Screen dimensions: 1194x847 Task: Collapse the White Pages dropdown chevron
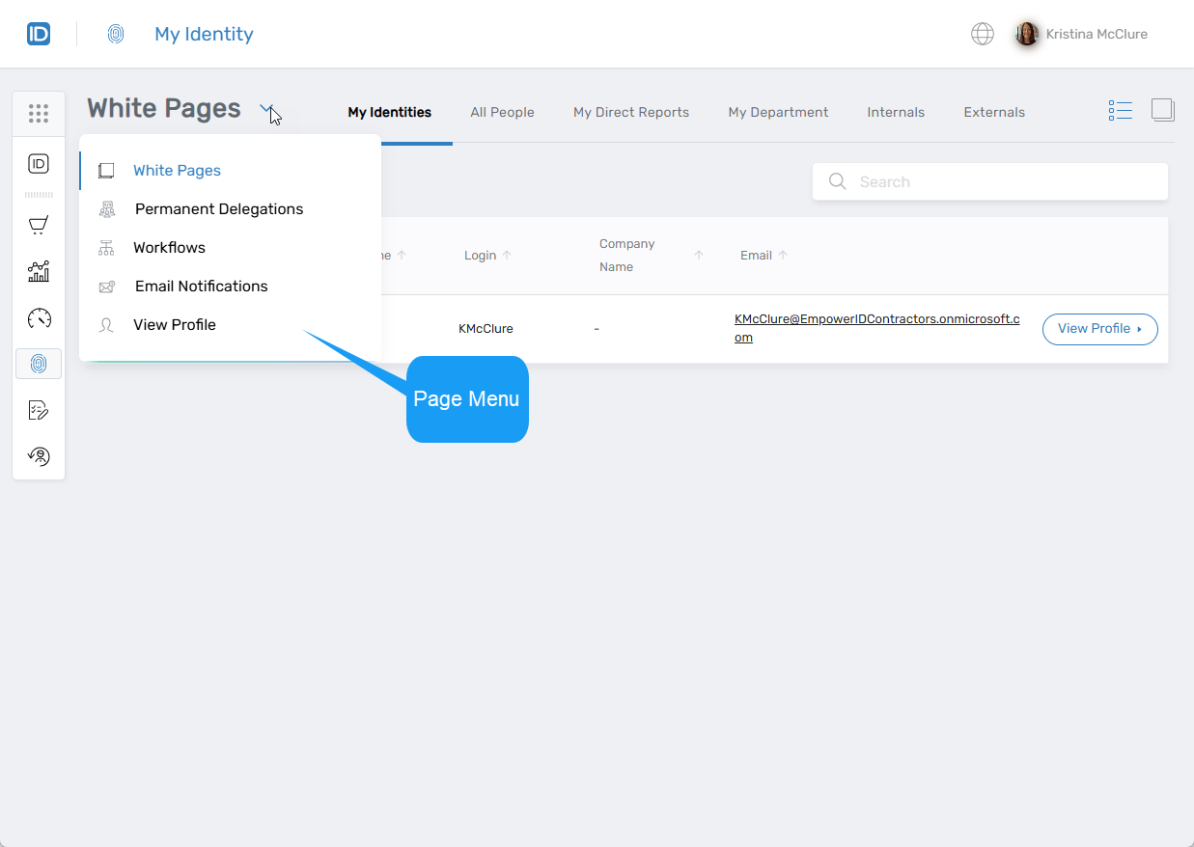point(267,109)
